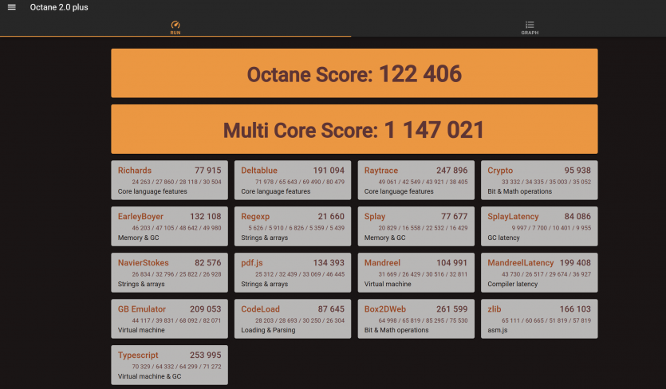The image size is (666, 389).
Task: Open the Raytrace benchmark result
Action: tap(416, 180)
